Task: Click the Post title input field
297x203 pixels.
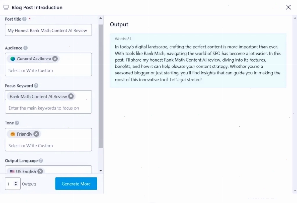Action: point(48,30)
